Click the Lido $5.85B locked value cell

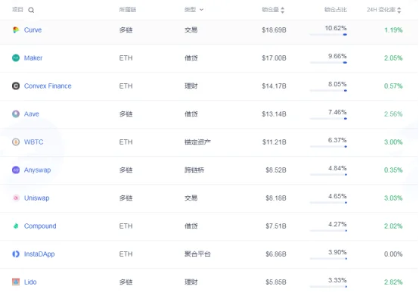click(x=276, y=282)
